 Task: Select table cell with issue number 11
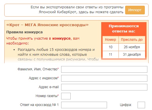tap(110, 55)
